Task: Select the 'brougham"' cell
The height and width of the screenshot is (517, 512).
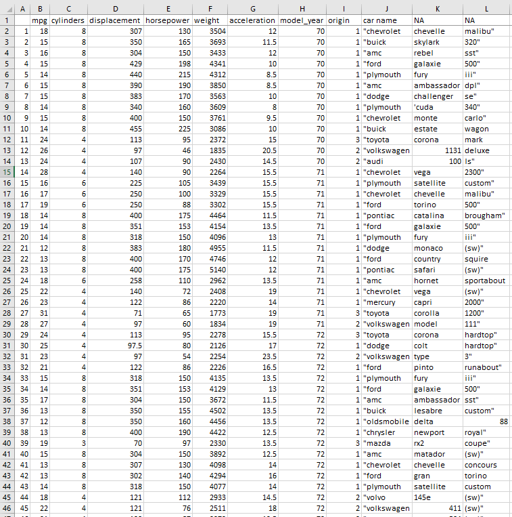Action: point(487,215)
